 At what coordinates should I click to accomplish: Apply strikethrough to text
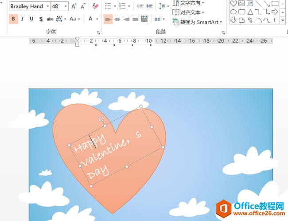pos(50,19)
